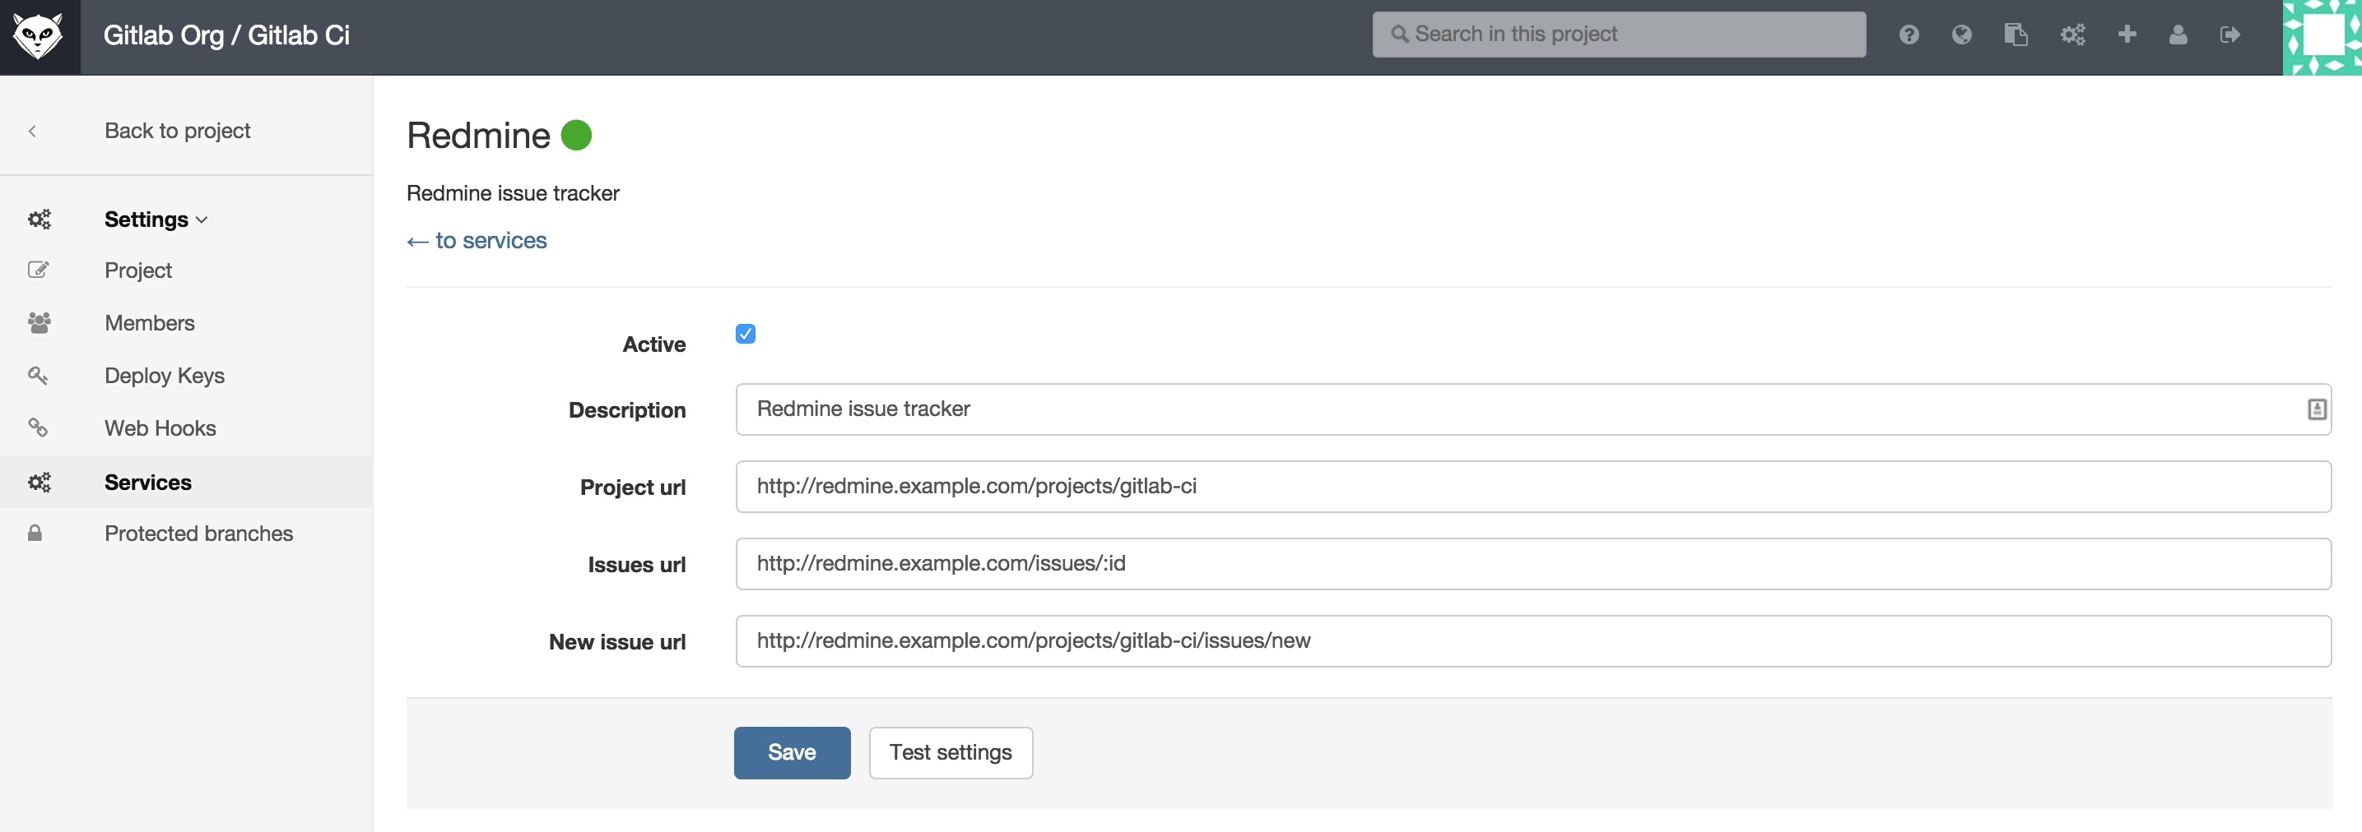Click the globe icon in the top bar
This screenshot has width=2362, height=832.
pyautogui.click(x=1962, y=34)
